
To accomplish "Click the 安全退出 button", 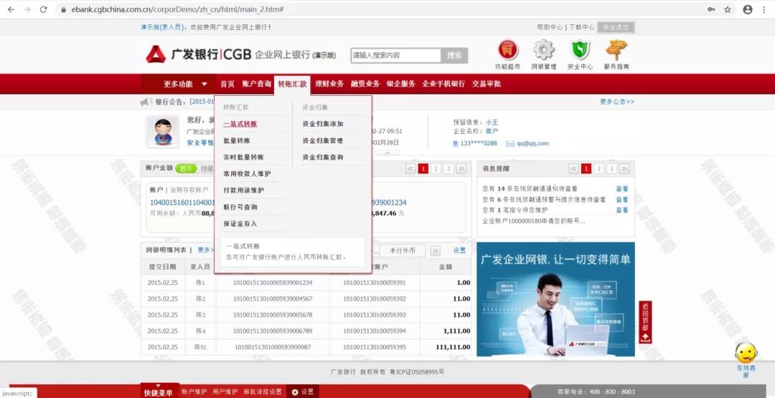I will [616, 28].
